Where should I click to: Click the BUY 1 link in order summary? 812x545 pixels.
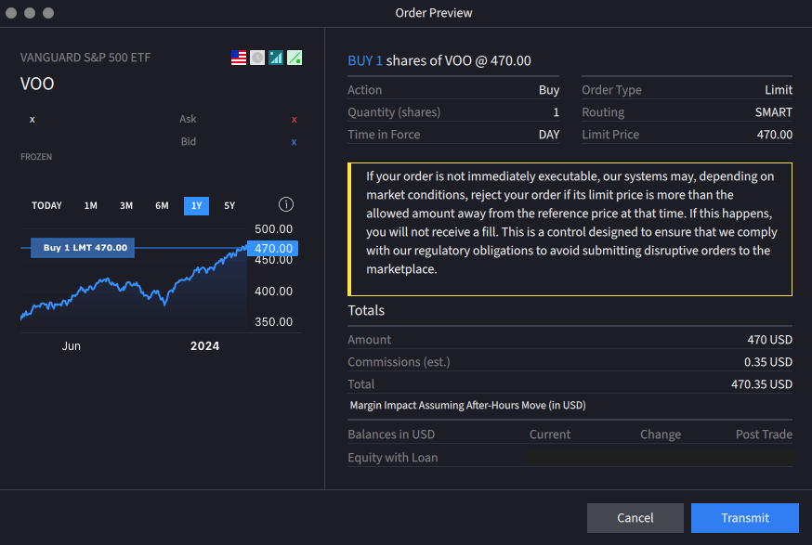(365, 61)
